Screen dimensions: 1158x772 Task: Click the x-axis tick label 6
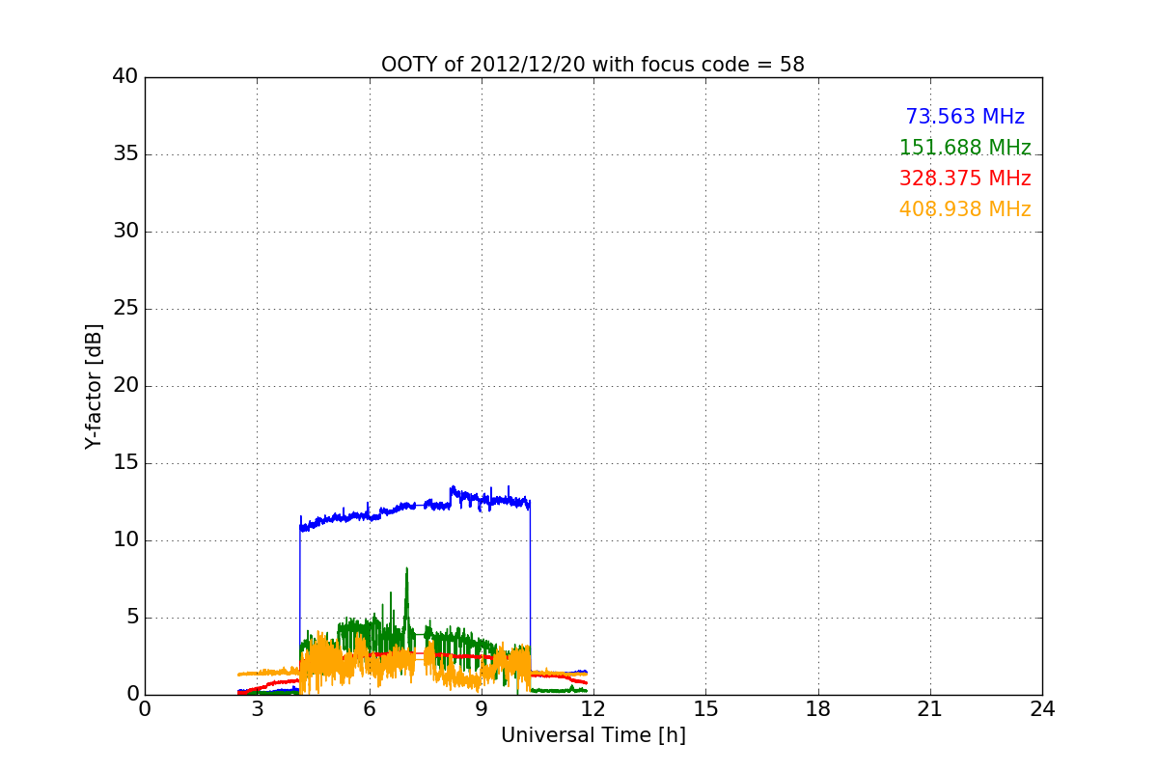point(369,709)
